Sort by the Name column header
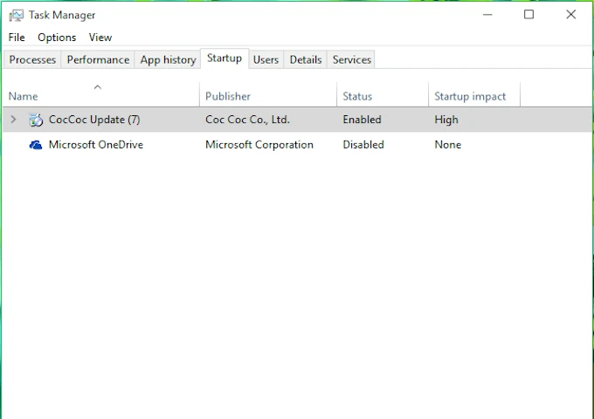594x419 pixels. 100,96
